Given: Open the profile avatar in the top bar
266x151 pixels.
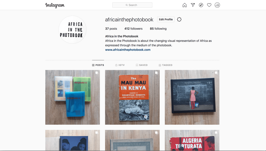Looking at the screenshot, I should point(217,5).
